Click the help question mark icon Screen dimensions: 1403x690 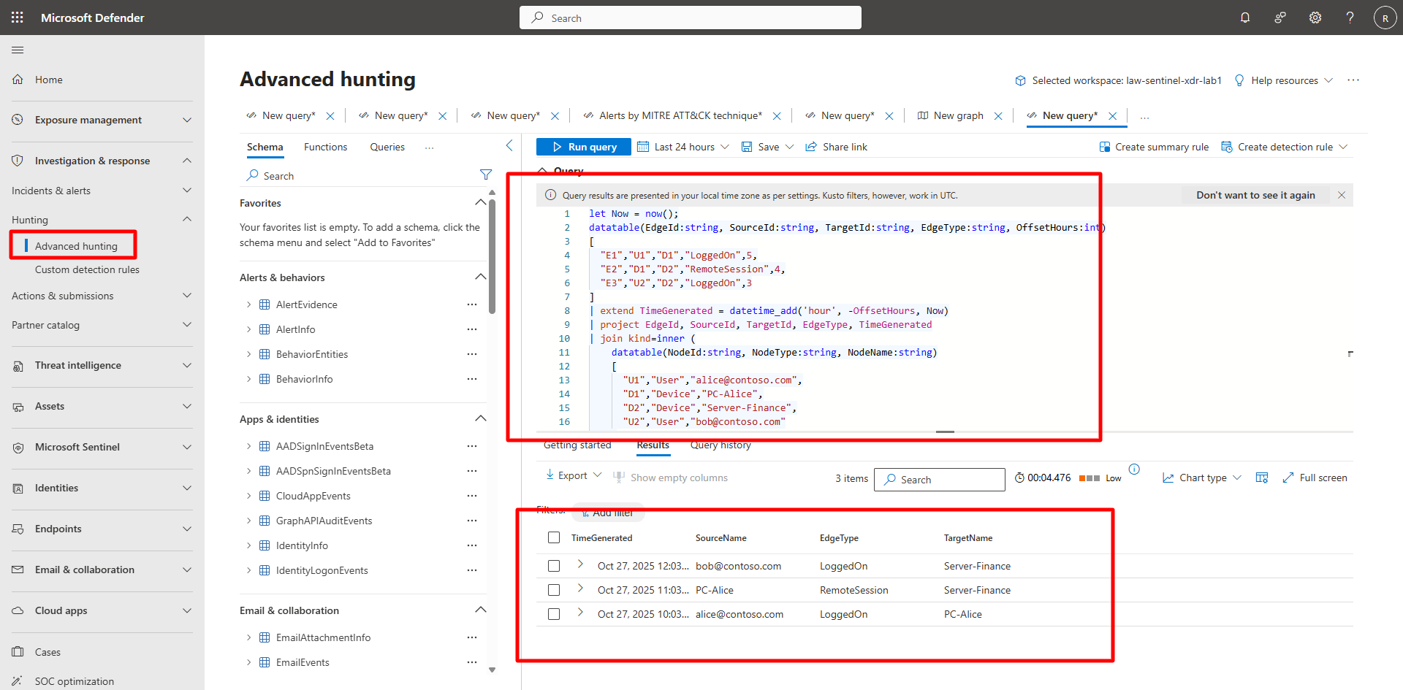coord(1350,18)
